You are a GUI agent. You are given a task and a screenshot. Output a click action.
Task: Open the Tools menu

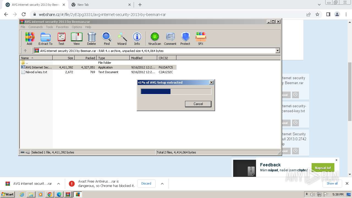[50, 27]
